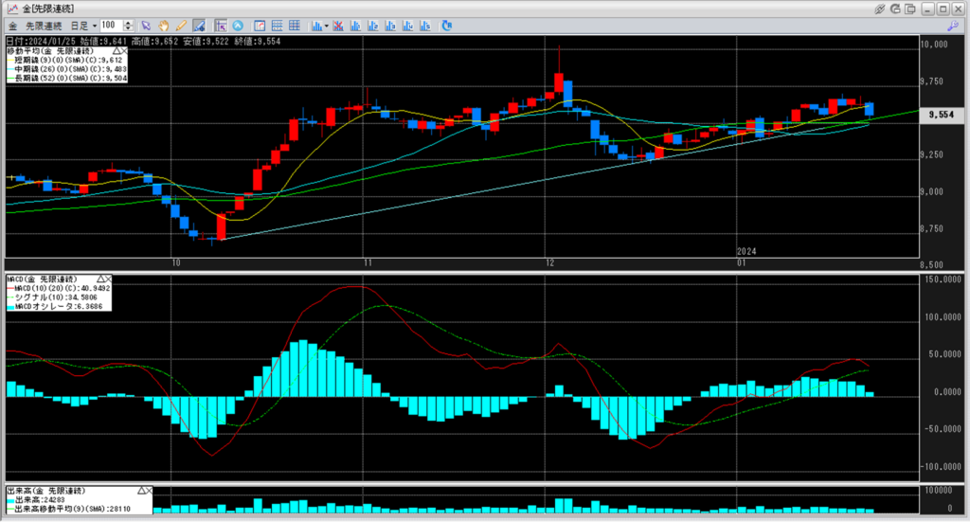Click the blue circular up-arrow icon
This screenshot has width=970, height=522.
238,25
